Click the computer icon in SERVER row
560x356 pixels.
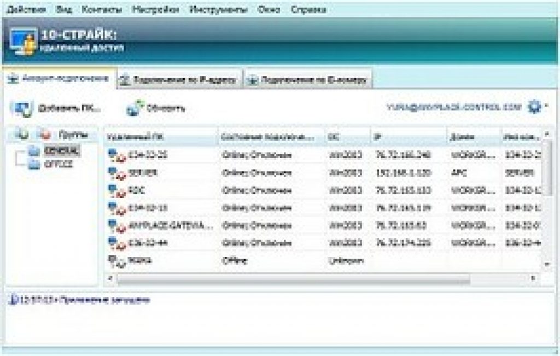pyautogui.click(x=117, y=173)
